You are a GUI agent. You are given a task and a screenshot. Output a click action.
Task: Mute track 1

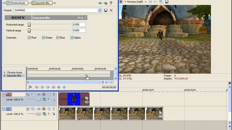49,95
